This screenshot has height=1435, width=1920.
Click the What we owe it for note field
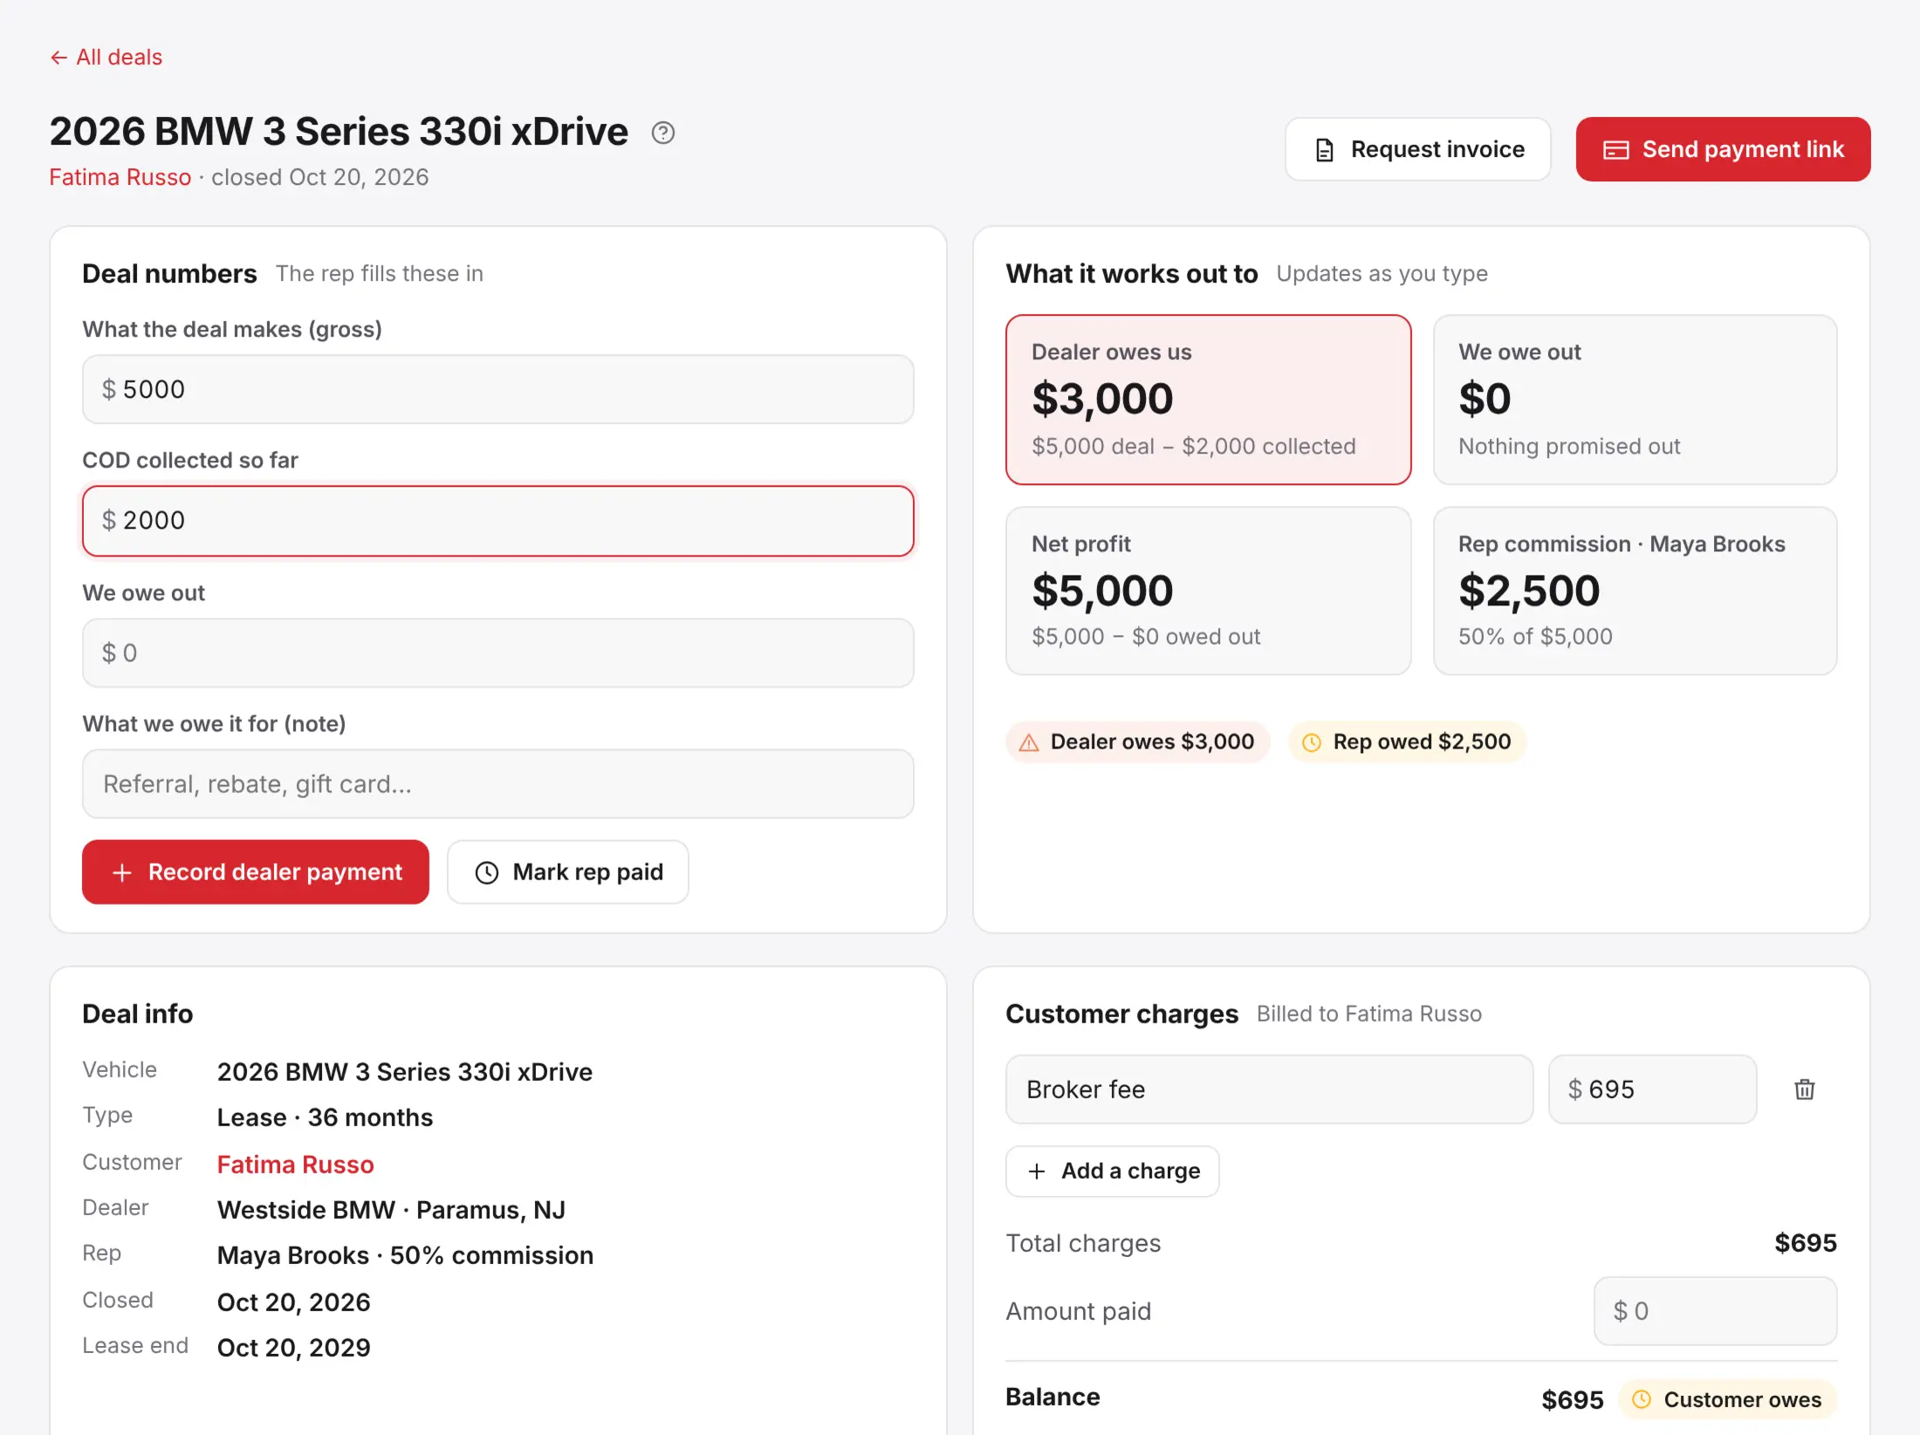(x=498, y=783)
